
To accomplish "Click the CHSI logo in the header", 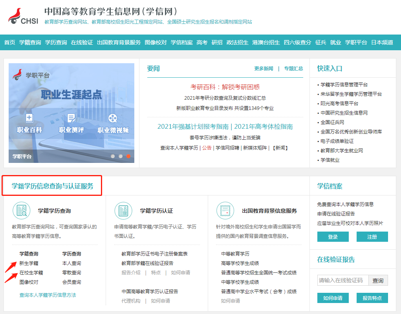I will [23, 16].
